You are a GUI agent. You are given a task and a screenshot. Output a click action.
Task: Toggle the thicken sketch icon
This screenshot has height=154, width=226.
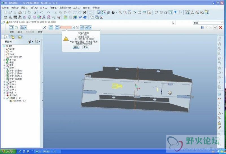(x=57, y=27)
